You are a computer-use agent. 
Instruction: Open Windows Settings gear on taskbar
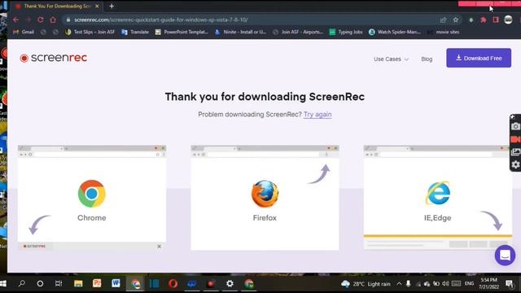point(230,284)
